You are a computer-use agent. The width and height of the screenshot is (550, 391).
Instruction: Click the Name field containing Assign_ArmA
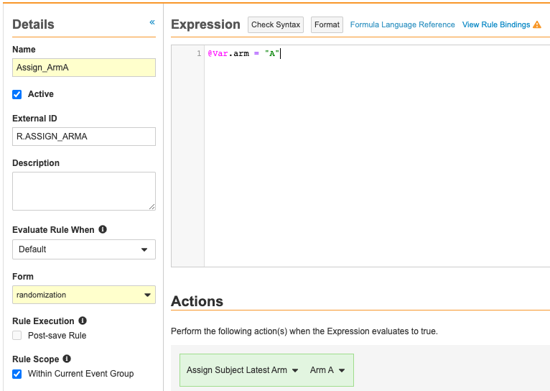pyautogui.click(x=84, y=68)
